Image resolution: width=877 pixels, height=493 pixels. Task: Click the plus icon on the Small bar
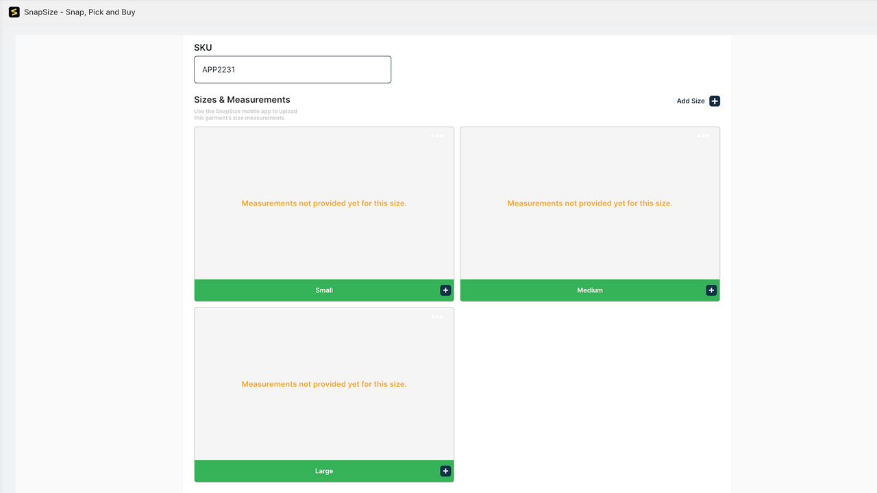[x=445, y=290]
